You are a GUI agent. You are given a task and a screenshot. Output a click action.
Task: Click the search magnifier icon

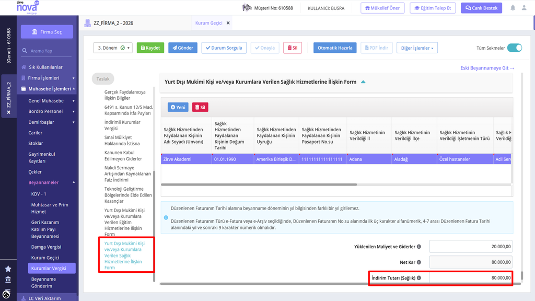coord(25,51)
